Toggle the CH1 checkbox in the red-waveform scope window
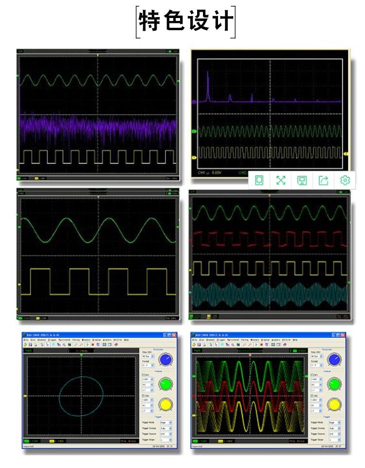 (x=312, y=374)
